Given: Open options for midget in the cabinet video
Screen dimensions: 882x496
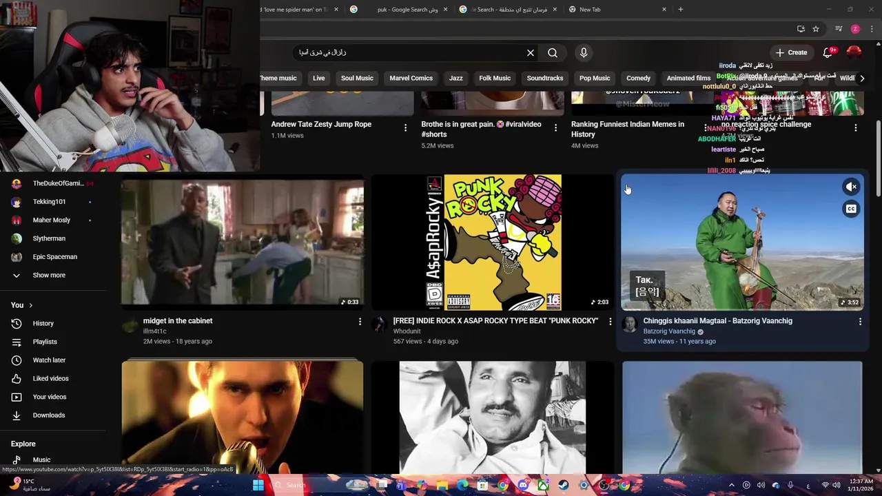Looking at the screenshot, I should coord(360,322).
